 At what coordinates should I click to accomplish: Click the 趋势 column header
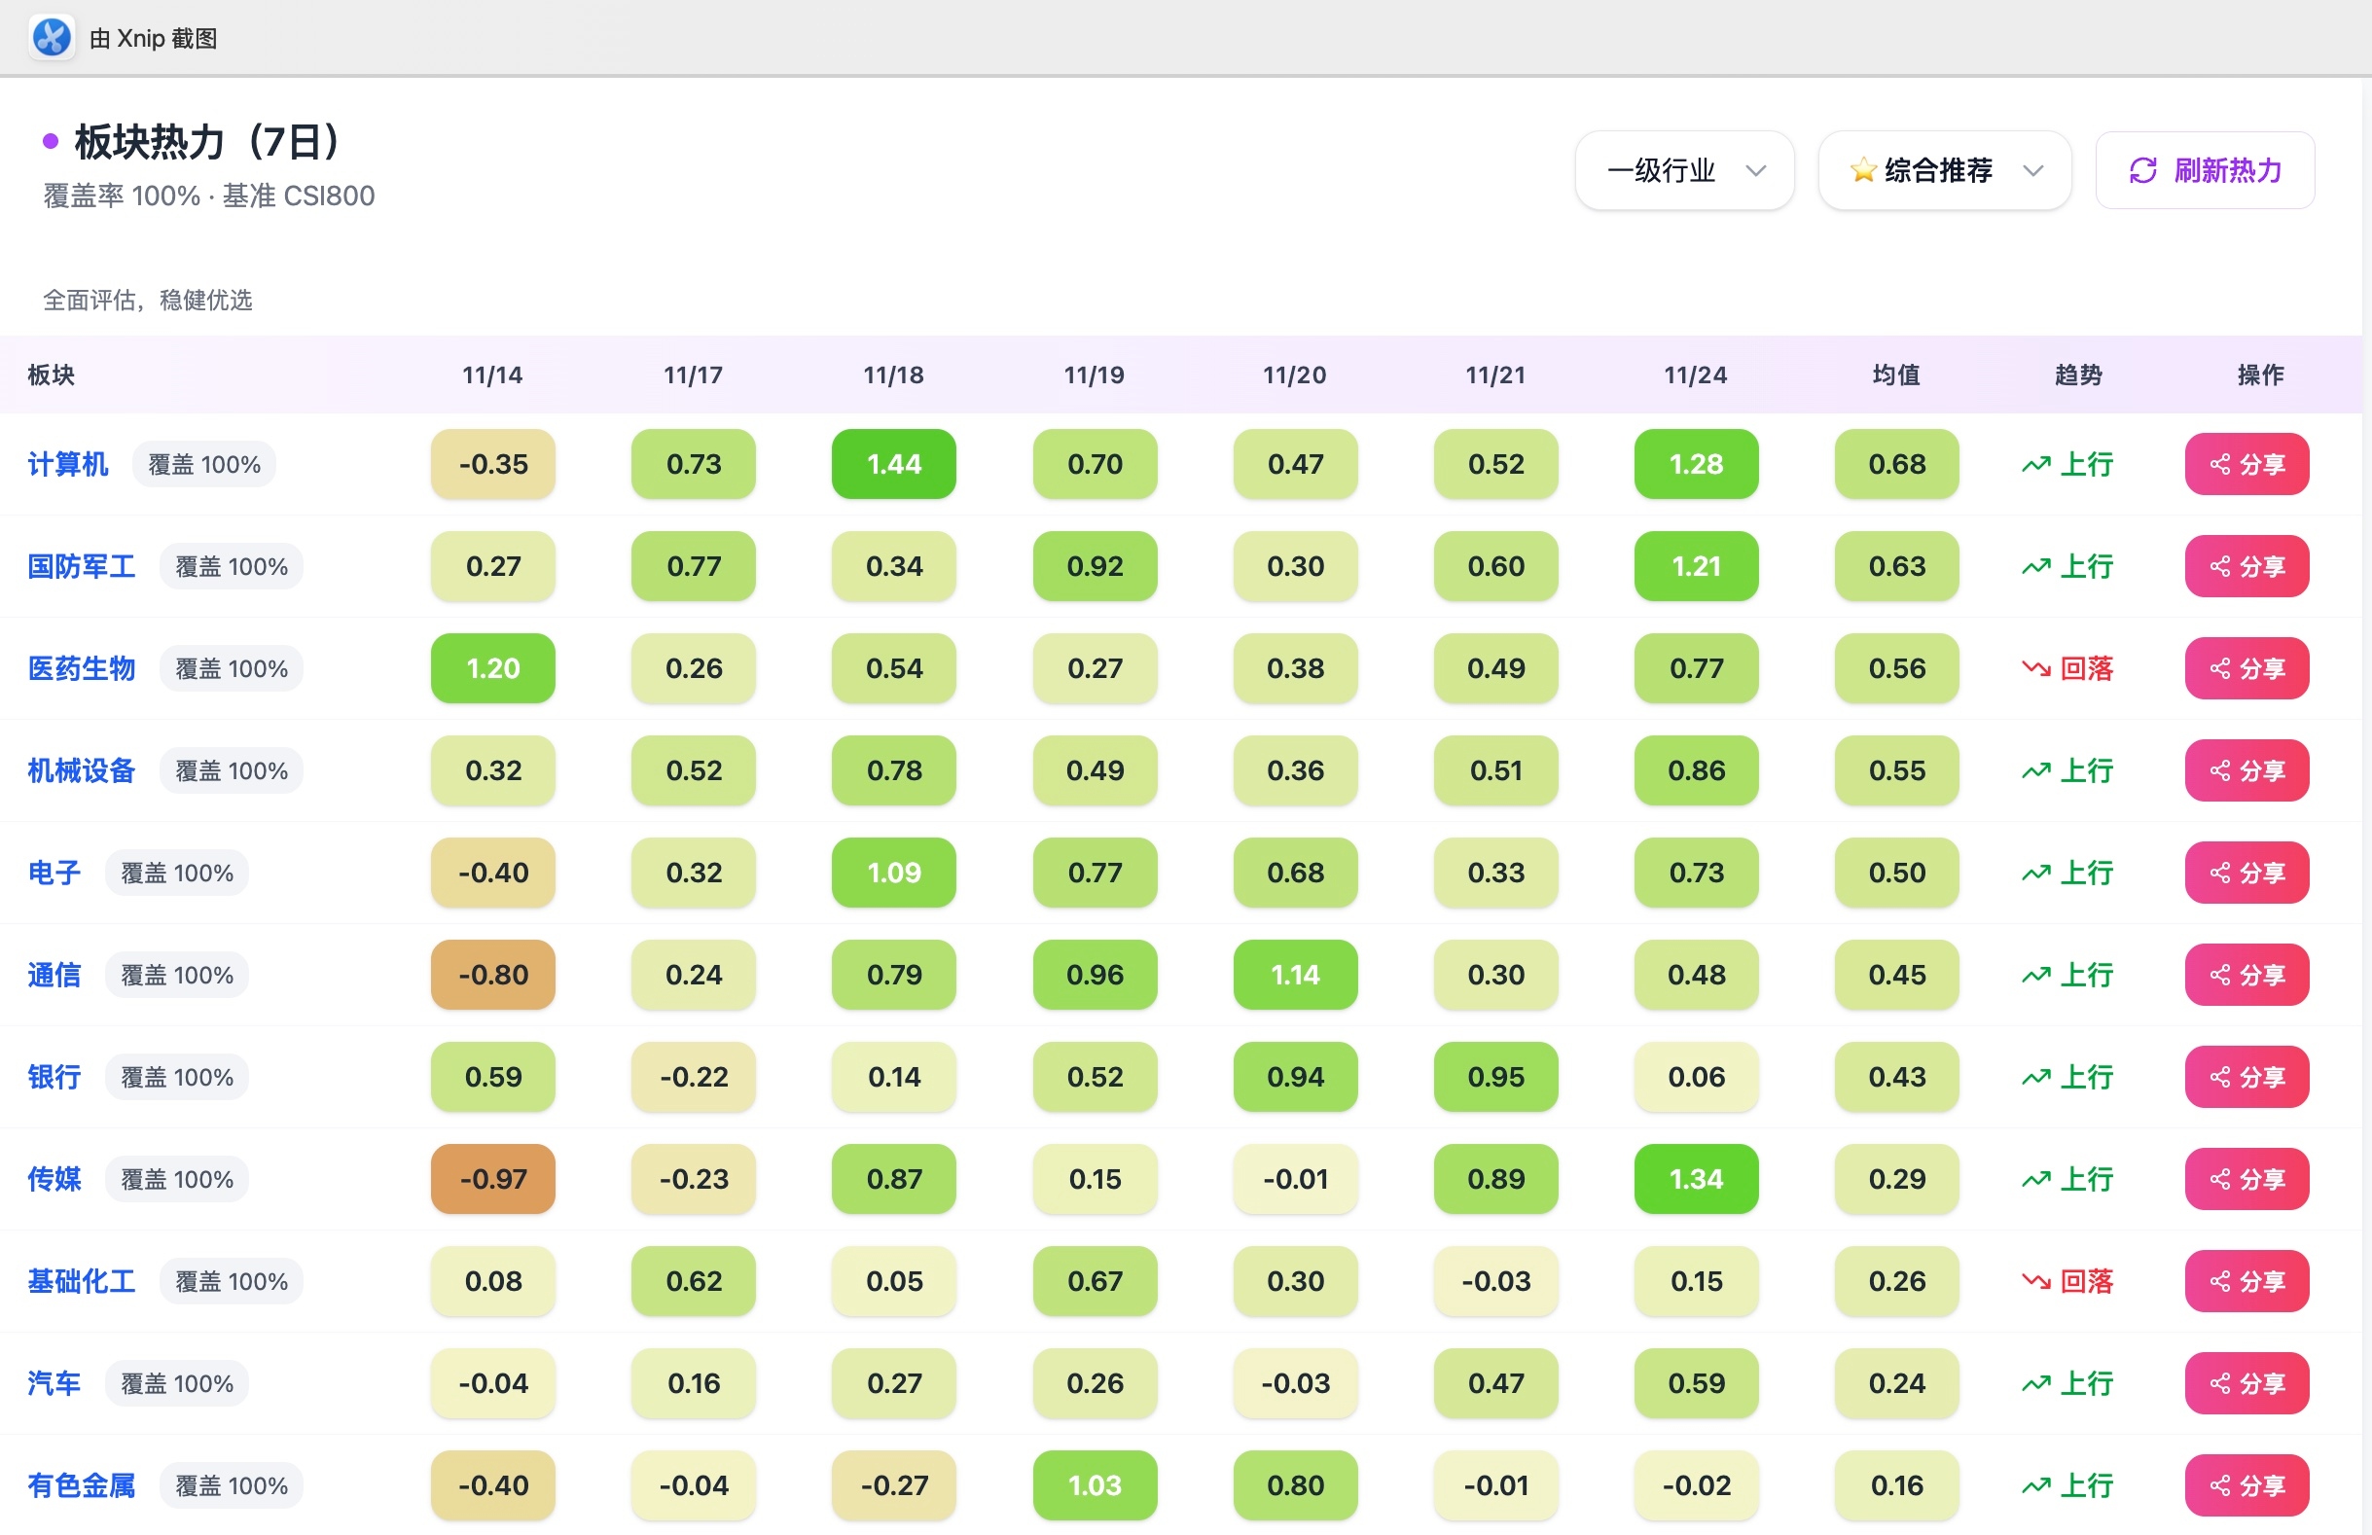(x=2078, y=375)
